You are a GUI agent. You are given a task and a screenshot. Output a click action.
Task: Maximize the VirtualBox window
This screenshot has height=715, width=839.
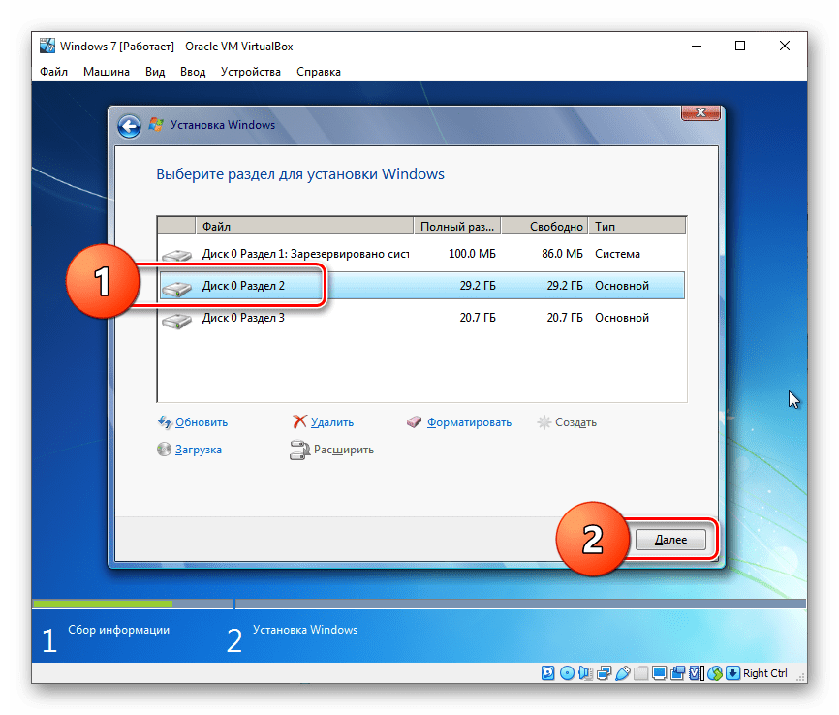click(740, 47)
